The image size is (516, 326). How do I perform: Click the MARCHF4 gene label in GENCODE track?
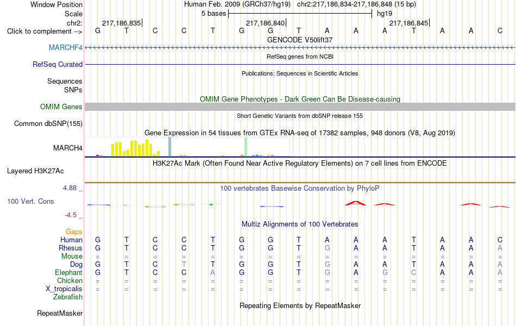click(x=66, y=47)
